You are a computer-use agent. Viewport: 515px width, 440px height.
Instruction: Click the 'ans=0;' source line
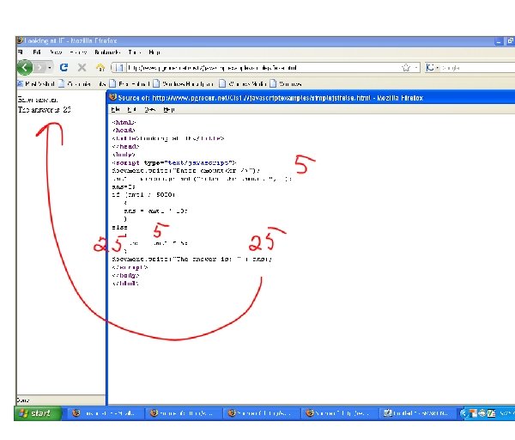pyautogui.click(x=124, y=186)
